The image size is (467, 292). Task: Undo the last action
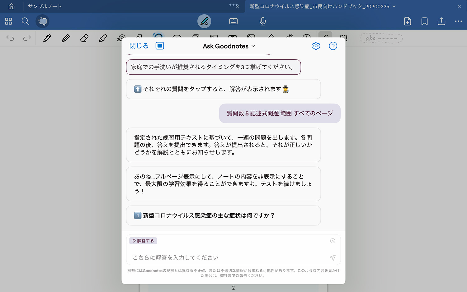pyautogui.click(x=10, y=38)
